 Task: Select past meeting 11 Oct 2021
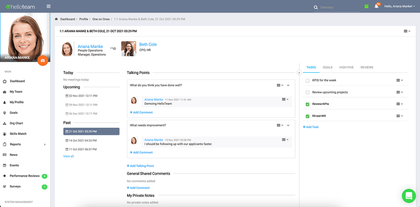pos(81,149)
